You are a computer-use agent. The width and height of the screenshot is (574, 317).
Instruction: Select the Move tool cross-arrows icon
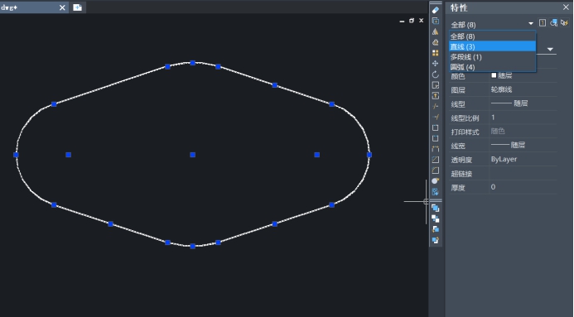435,64
